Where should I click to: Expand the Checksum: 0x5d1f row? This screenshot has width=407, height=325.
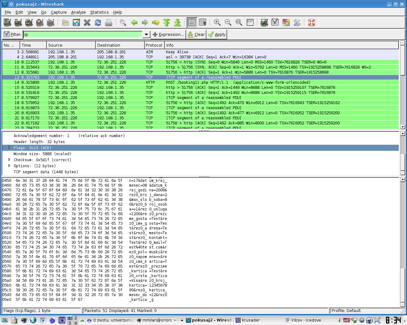(x=9, y=160)
